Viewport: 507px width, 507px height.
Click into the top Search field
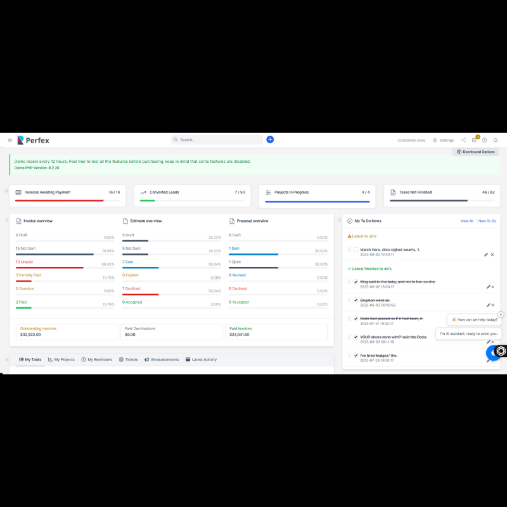(217, 140)
